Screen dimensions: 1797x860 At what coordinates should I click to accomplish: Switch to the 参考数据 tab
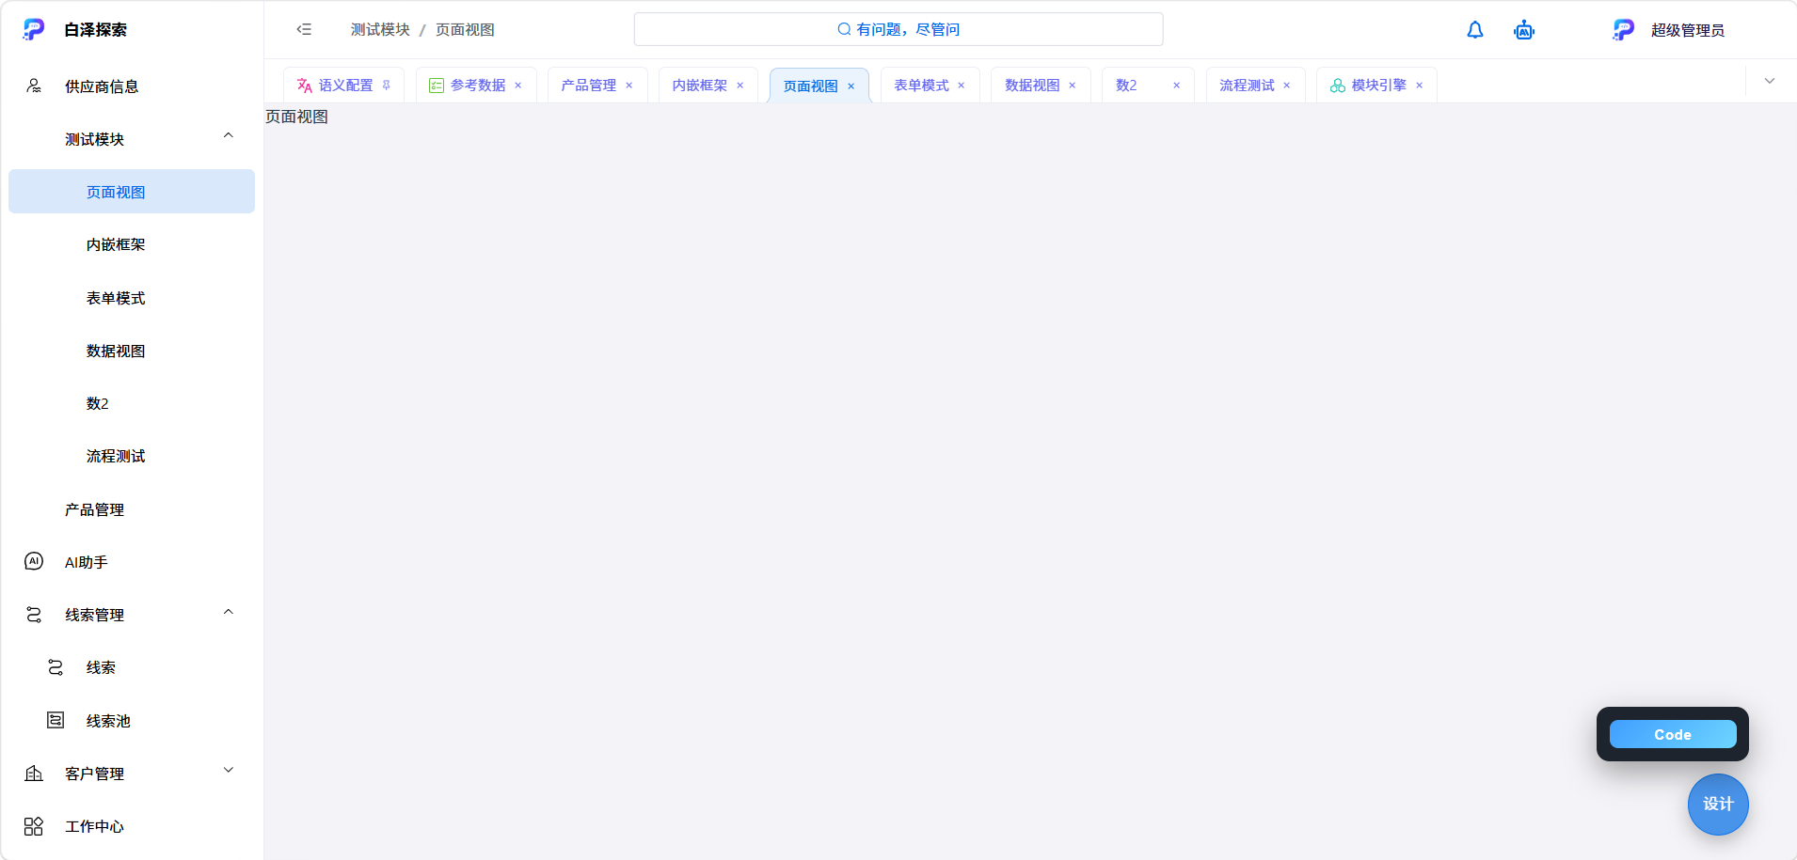click(x=477, y=86)
